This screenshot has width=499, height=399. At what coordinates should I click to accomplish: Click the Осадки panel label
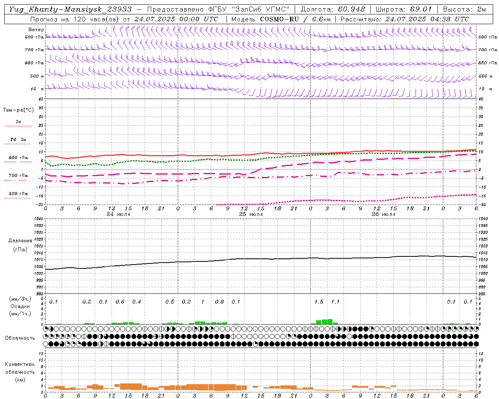[20, 306]
